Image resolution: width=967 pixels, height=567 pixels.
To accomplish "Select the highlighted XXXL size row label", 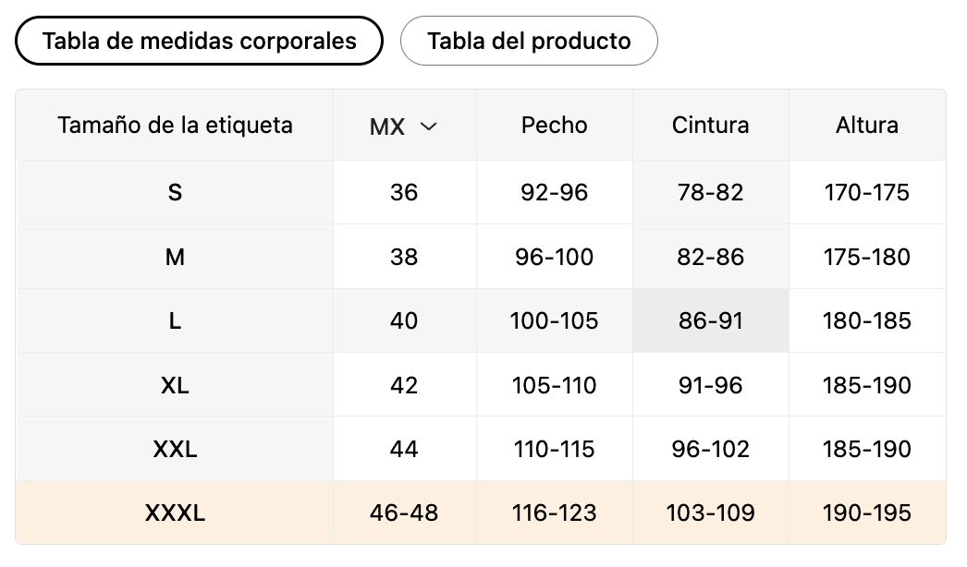I will click(x=175, y=513).
